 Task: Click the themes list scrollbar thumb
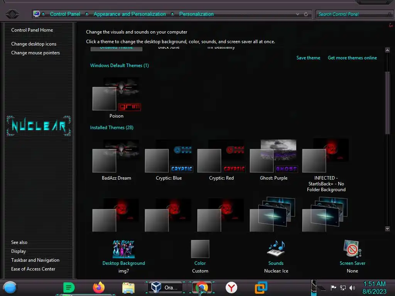[x=387, y=103]
